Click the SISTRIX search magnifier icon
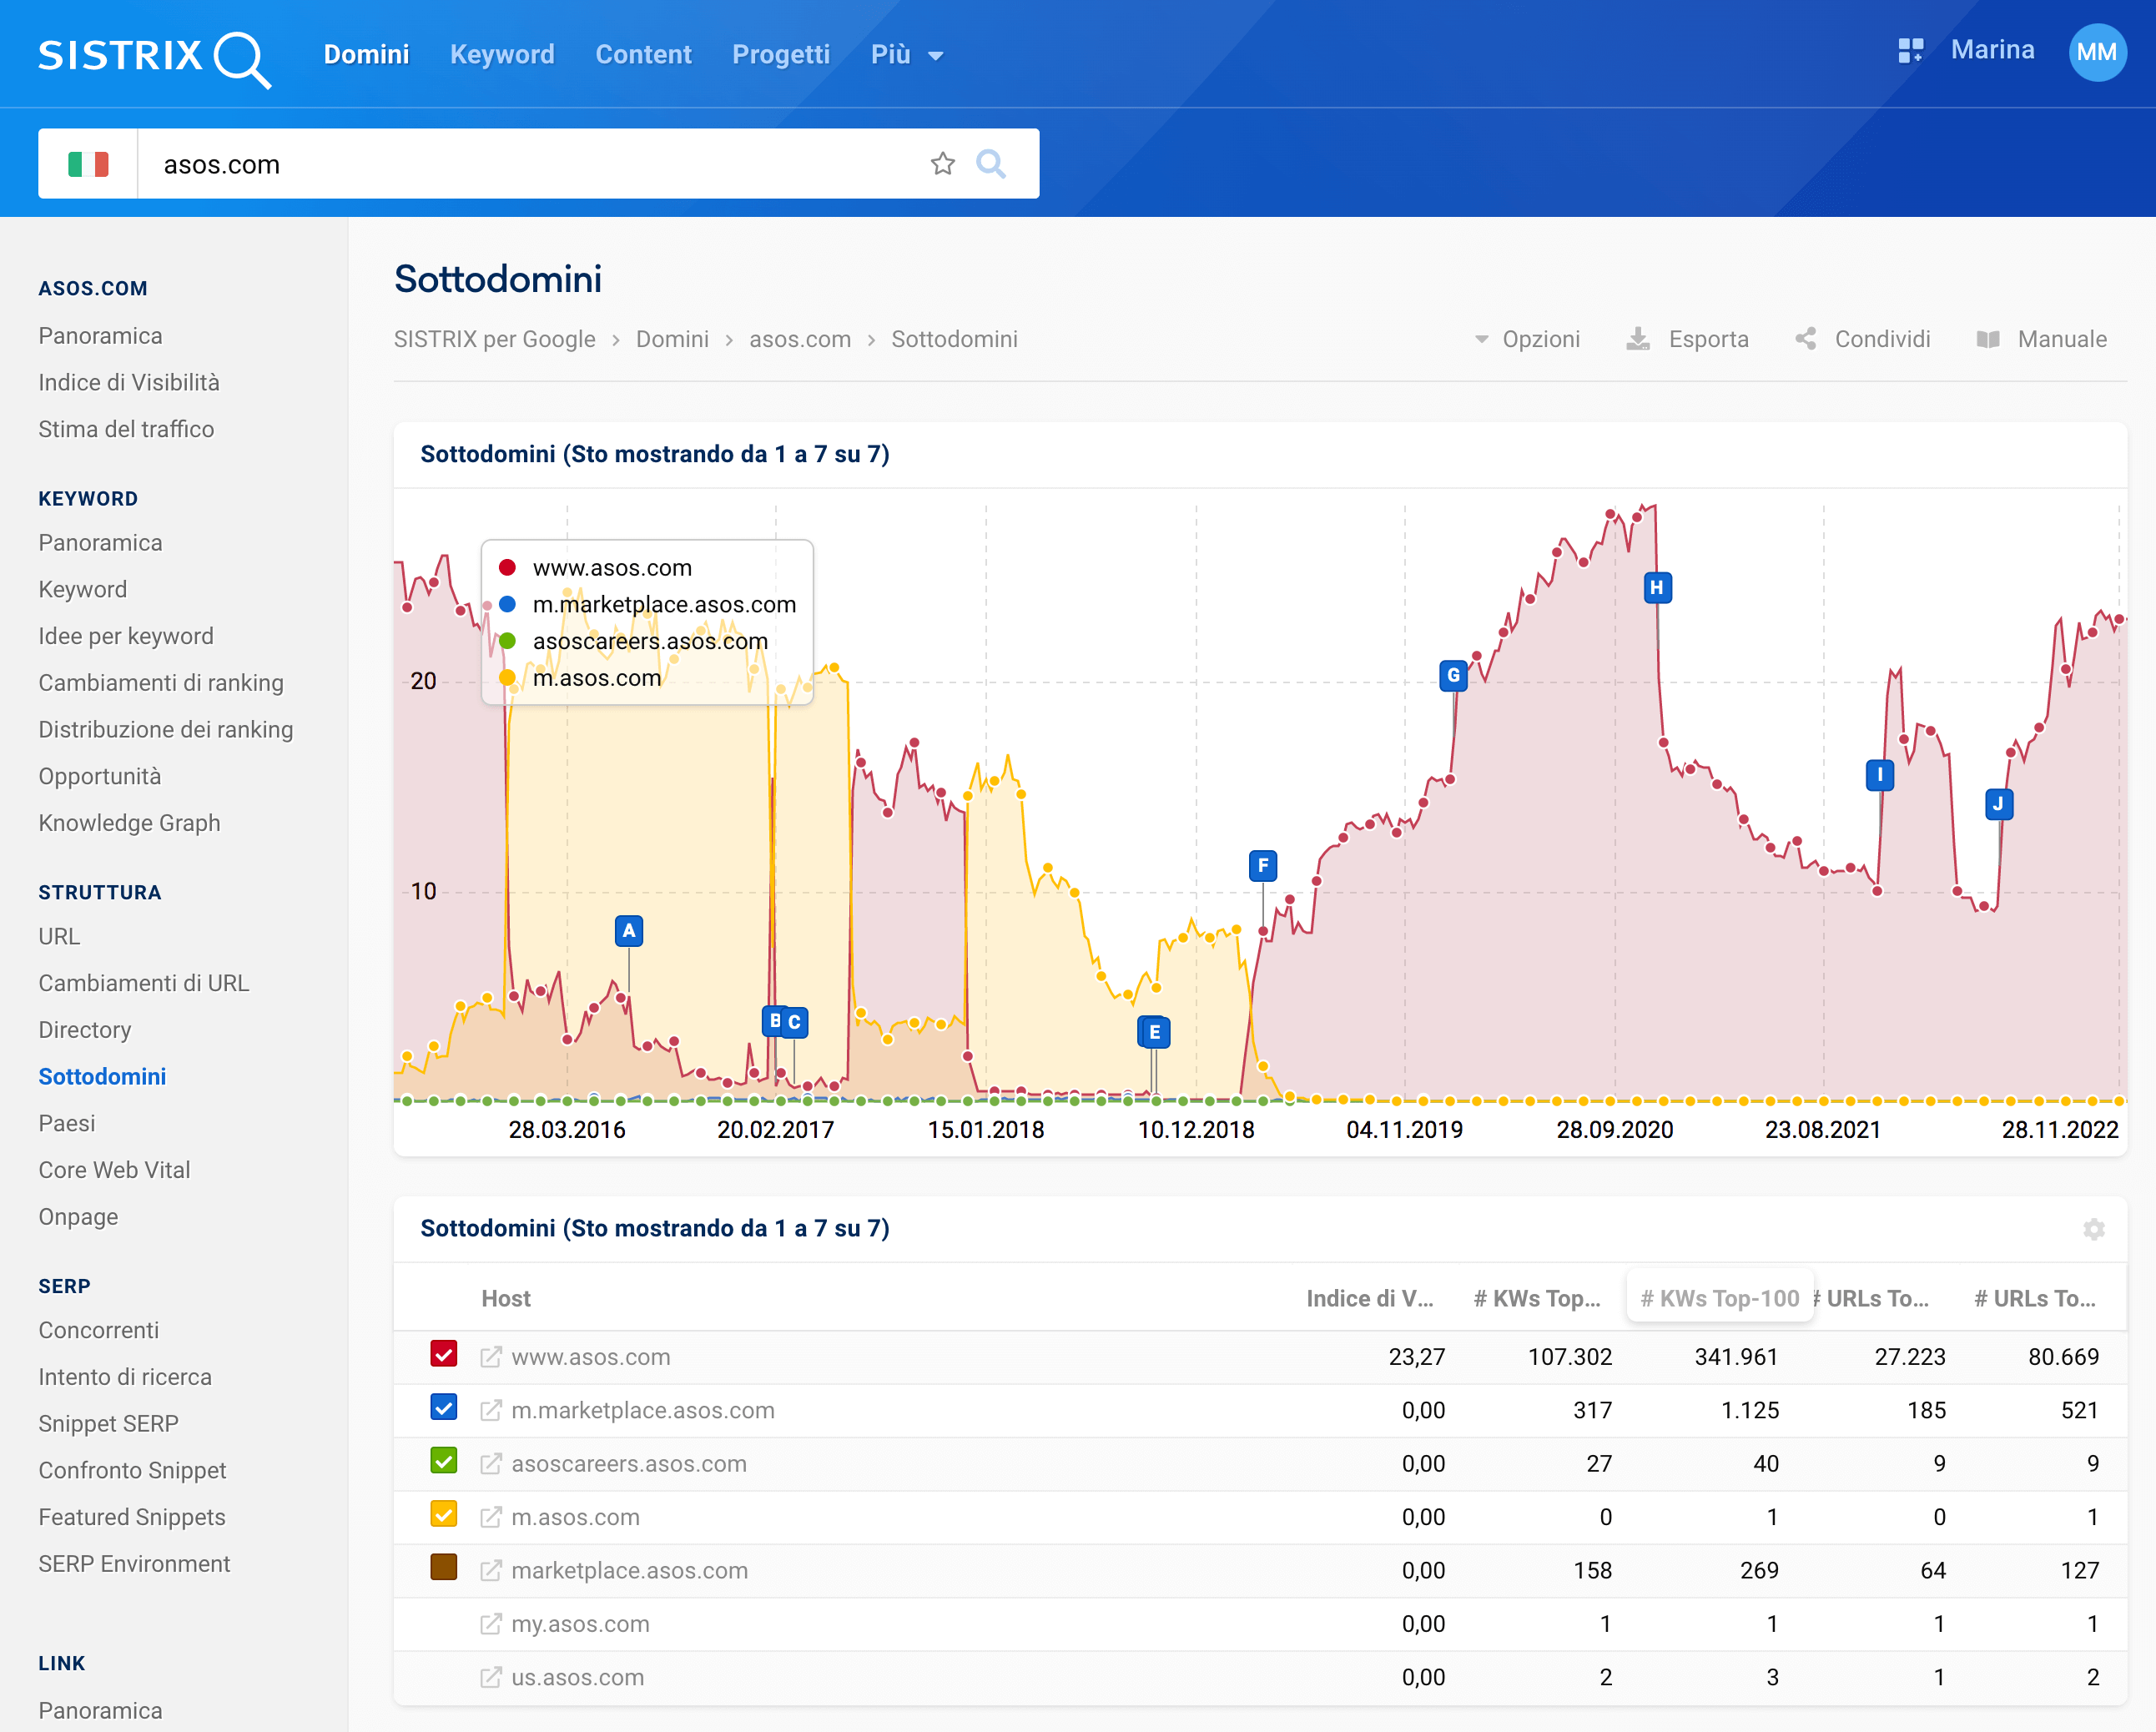The width and height of the screenshot is (2156, 1732). (x=993, y=161)
